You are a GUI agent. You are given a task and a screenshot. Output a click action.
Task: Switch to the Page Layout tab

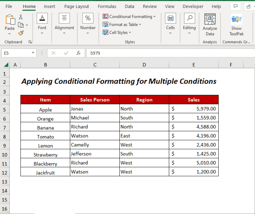point(76,6)
